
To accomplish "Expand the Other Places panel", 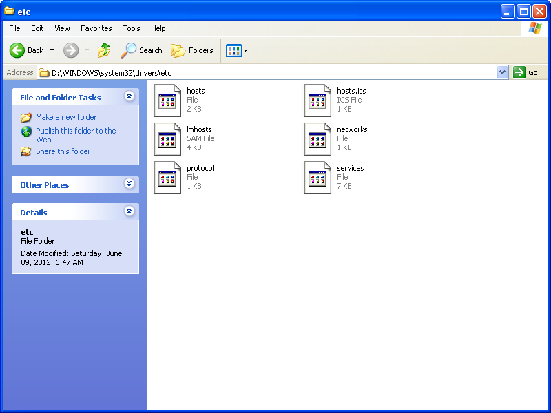I will (129, 184).
